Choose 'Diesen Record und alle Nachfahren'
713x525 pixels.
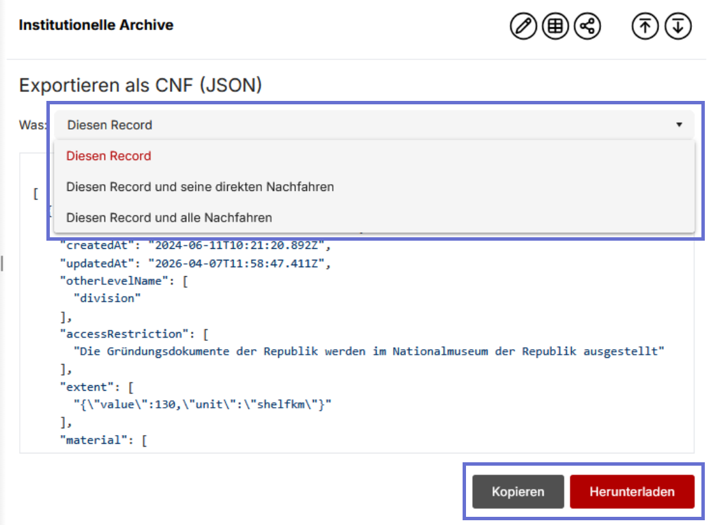[x=374, y=217]
